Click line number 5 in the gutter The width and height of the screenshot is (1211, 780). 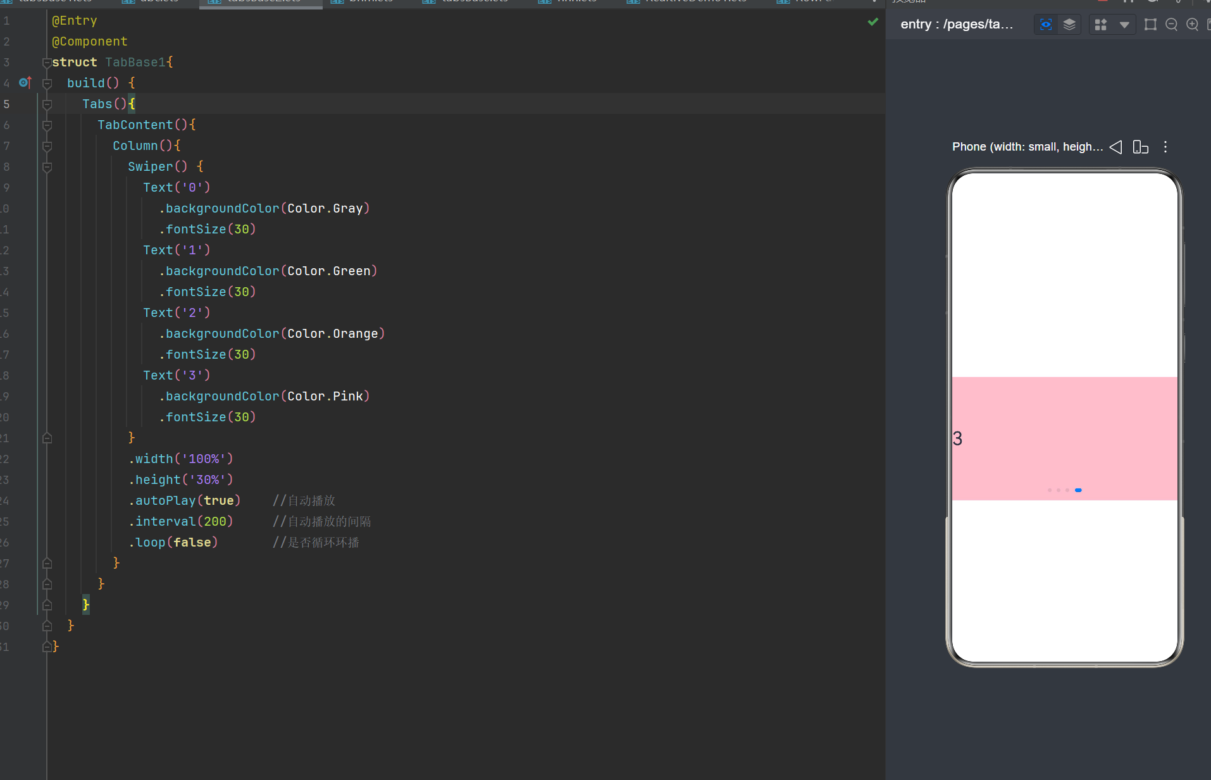[x=6, y=104]
